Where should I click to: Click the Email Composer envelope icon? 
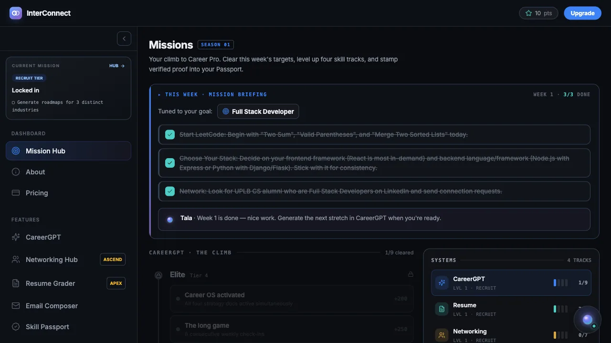pos(16,306)
